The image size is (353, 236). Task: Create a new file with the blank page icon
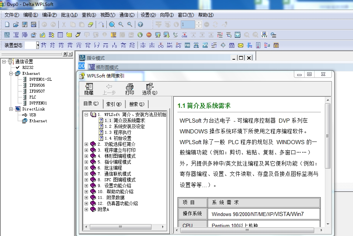click(x=7, y=24)
